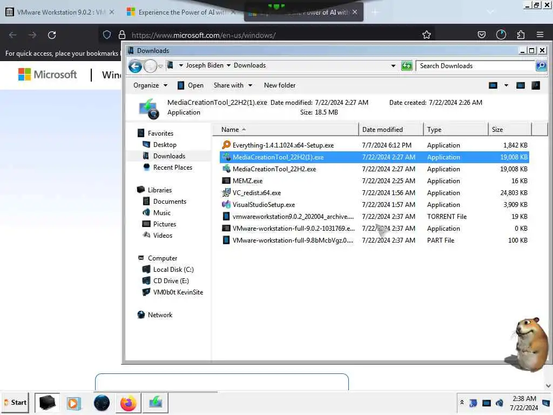Click Firefox bookmark star icon
Screen dimensions: 553x415
(427, 35)
